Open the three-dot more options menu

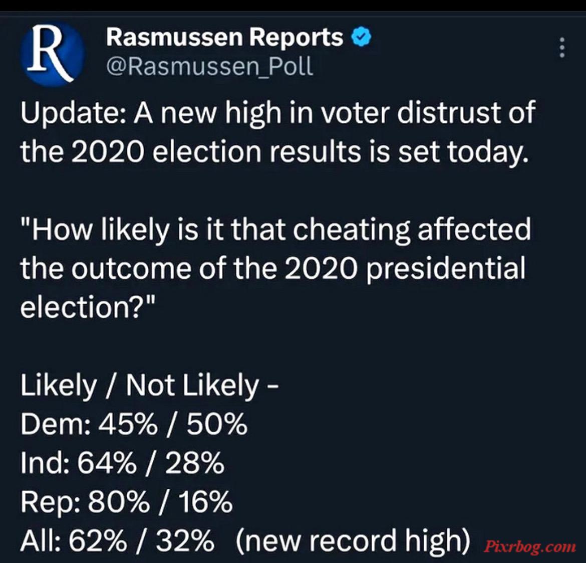point(561,48)
